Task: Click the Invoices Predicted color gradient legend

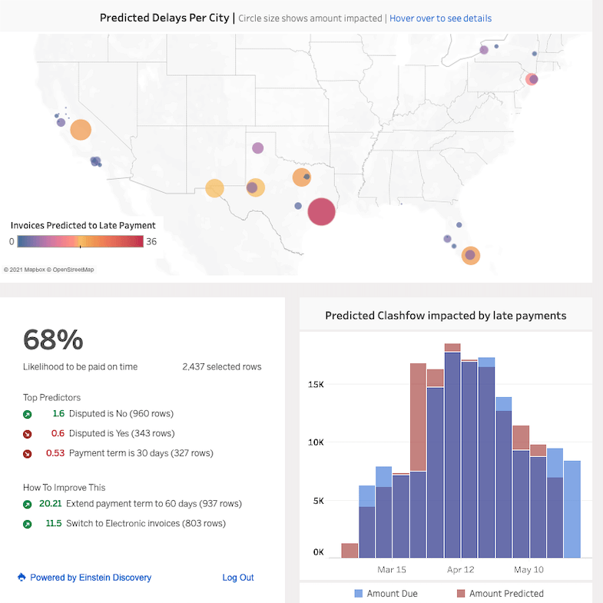Action: 80,241
